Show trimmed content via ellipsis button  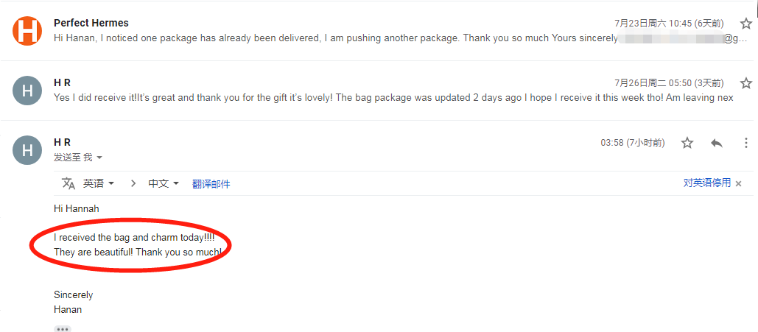coord(63,328)
